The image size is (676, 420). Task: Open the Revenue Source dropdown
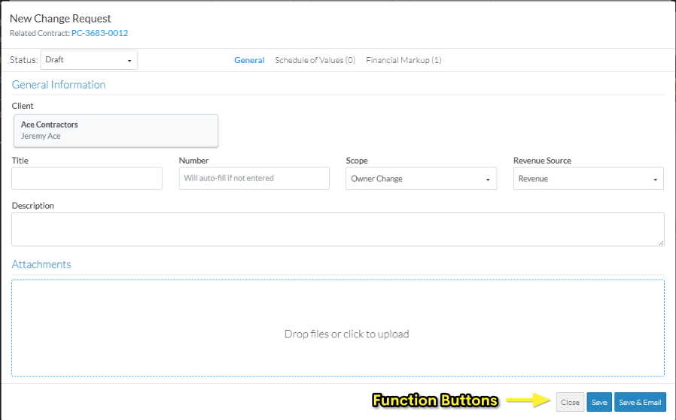coord(588,179)
